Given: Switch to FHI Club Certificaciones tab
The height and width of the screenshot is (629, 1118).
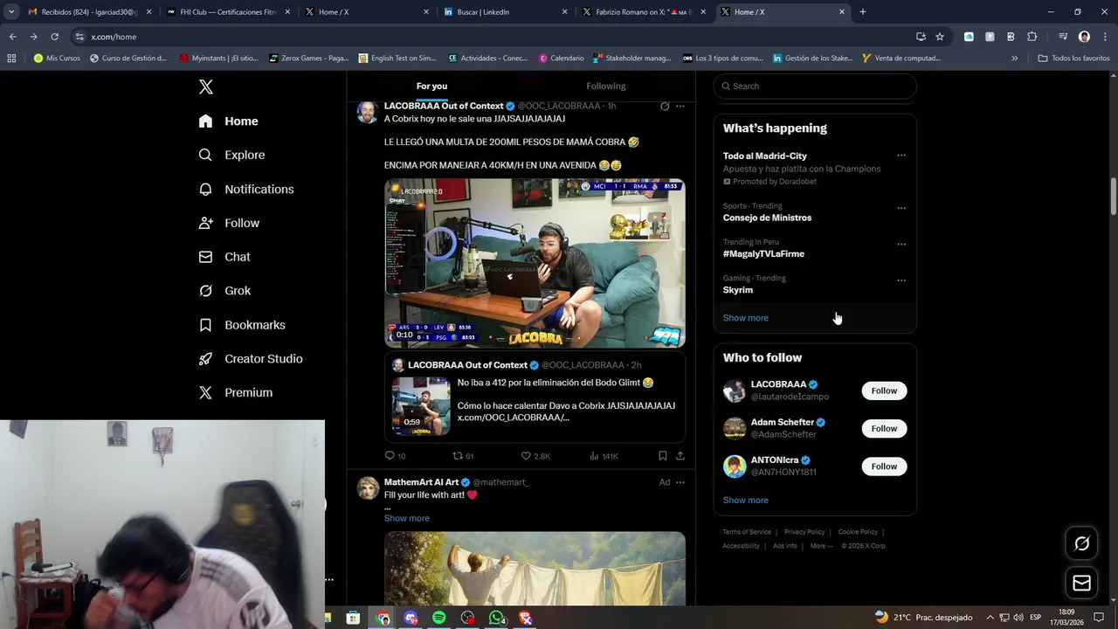Looking at the screenshot, I should (x=227, y=12).
